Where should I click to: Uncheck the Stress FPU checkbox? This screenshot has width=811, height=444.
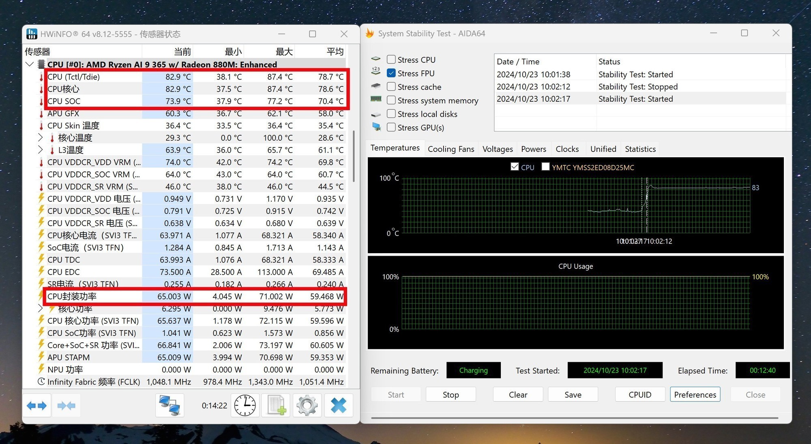(x=391, y=73)
